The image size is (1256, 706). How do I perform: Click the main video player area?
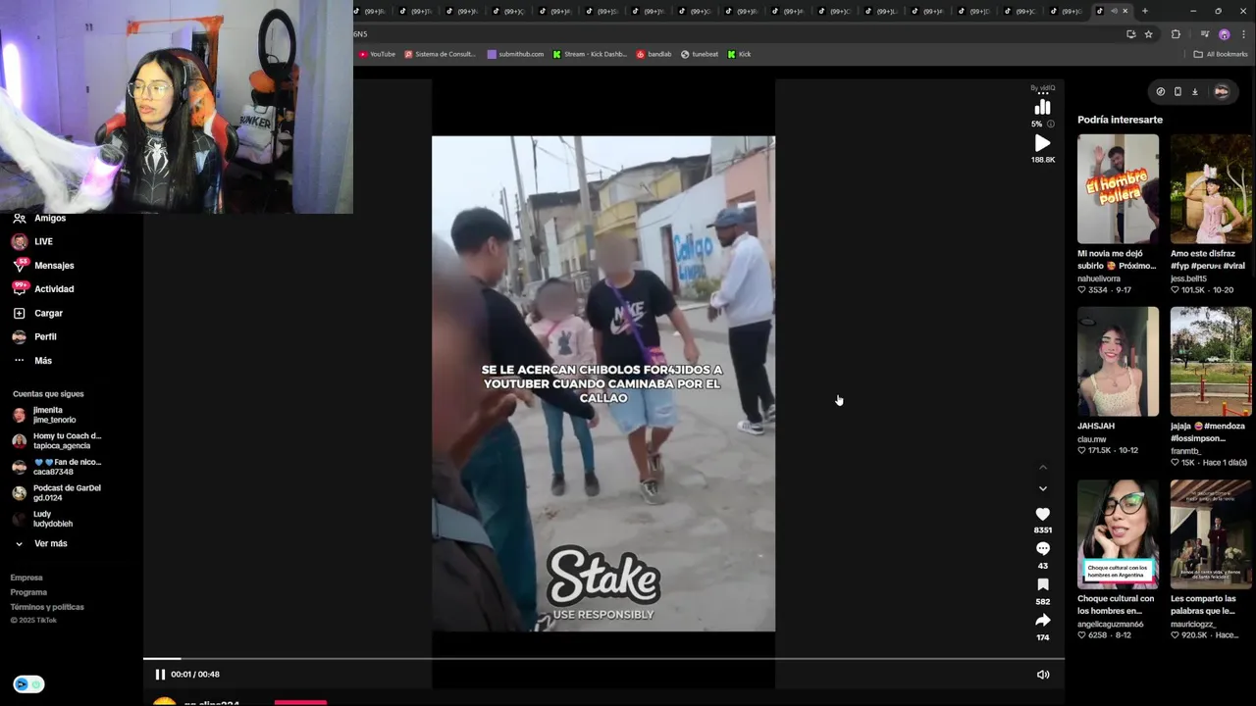[603, 383]
